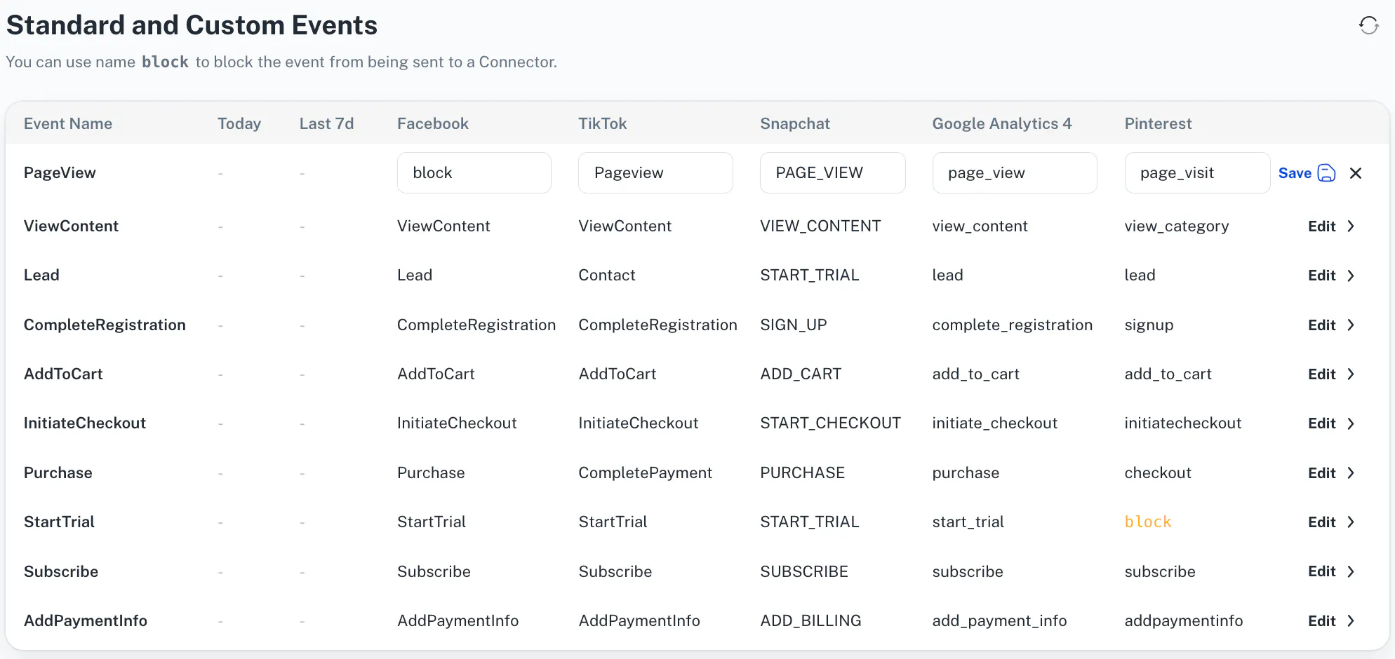This screenshot has width=1395, height=659.
Task: Edit the StartTrial event row
Action: pos(1321,522)
